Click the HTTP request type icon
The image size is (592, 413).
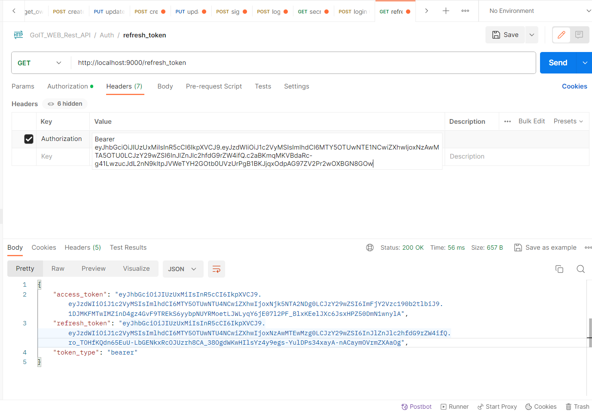(18, 35)
